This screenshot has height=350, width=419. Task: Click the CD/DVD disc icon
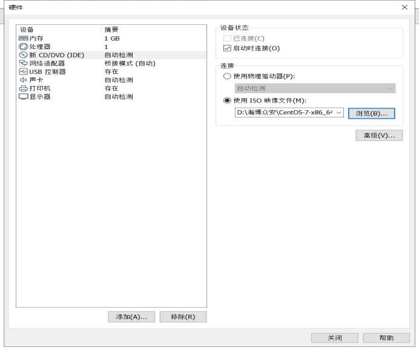click(x=24, y=55)
